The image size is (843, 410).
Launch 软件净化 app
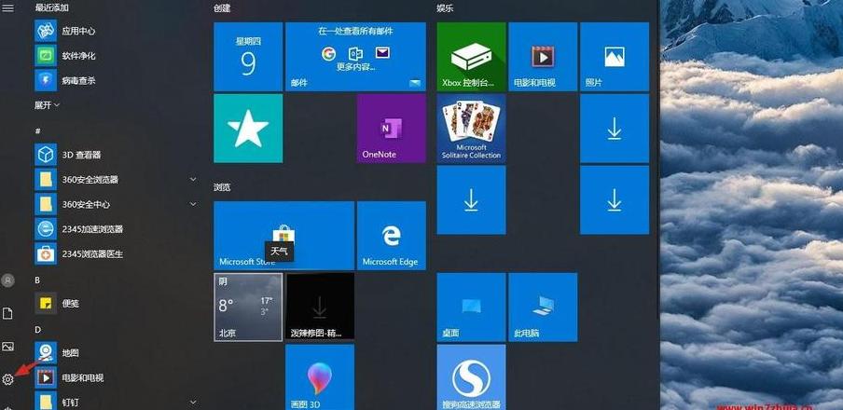(117, 55)
